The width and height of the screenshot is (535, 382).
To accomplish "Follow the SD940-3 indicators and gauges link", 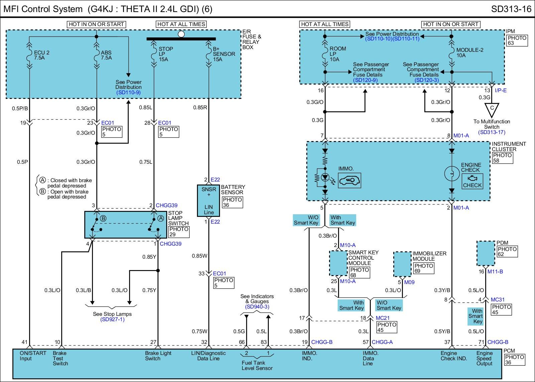I will (257, 307).
